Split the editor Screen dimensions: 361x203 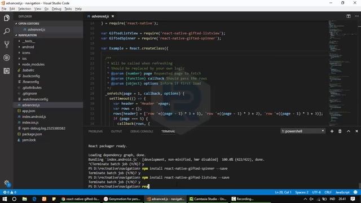click(349, 16)
